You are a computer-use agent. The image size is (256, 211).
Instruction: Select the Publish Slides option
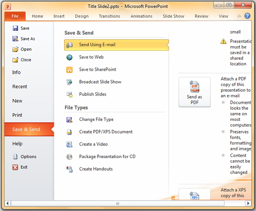(x=116, y=95)
